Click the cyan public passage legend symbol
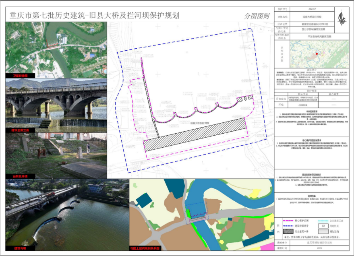The width and height of the screenshot is (354, 256). pos(322,221)
